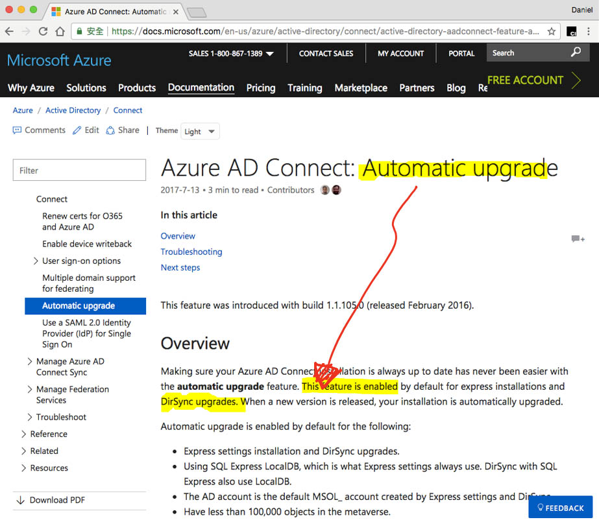Click in the Filter input field

[79, 170]
